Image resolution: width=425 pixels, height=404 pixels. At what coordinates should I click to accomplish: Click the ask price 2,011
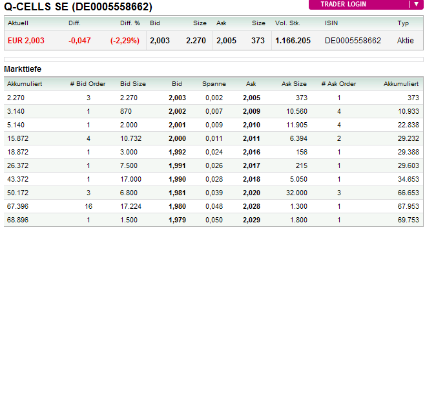coord(251,138)
